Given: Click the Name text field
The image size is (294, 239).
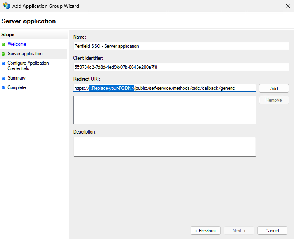Looking at the screenshot, I should [x=181, y=46].
